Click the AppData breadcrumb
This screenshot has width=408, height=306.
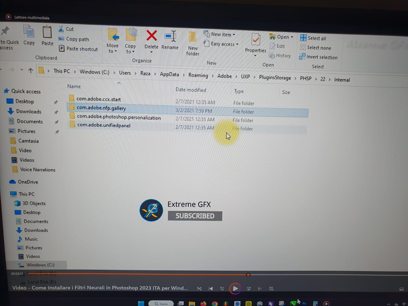click(169, 74)
